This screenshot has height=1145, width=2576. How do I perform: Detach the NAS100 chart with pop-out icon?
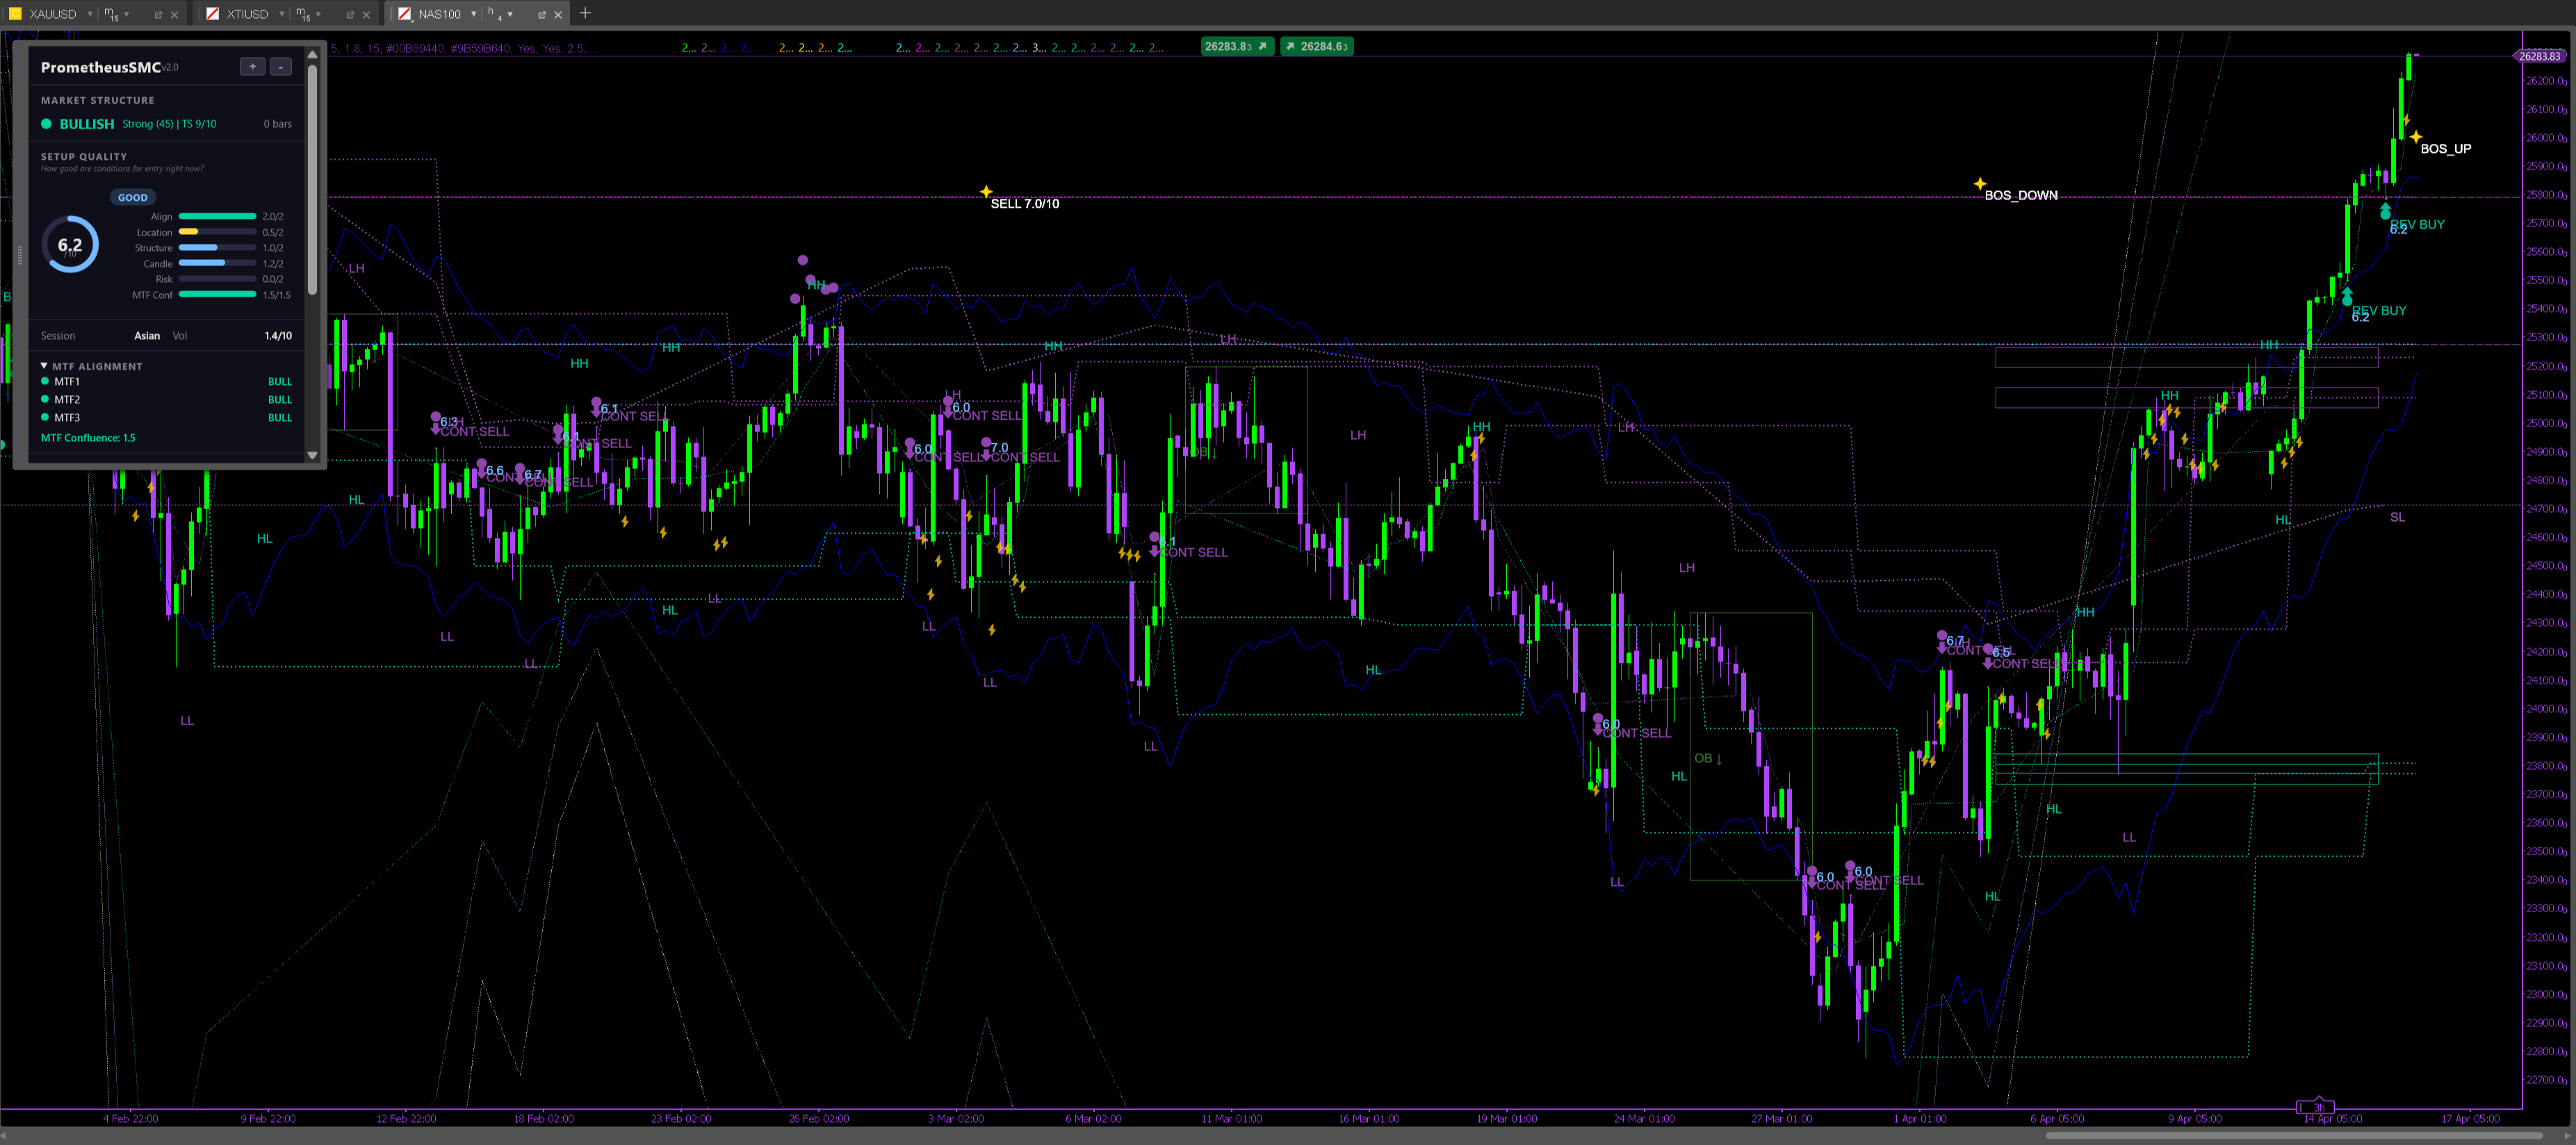point(541,14)
